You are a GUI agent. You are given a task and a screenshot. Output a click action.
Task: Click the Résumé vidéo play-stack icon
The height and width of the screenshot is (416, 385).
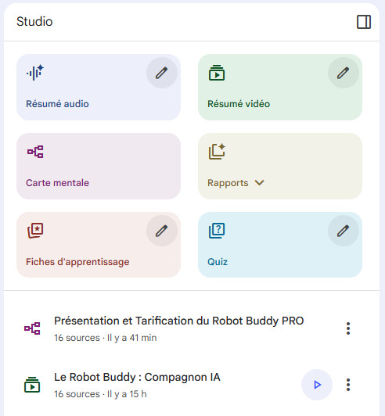click(x=217, y=73)
